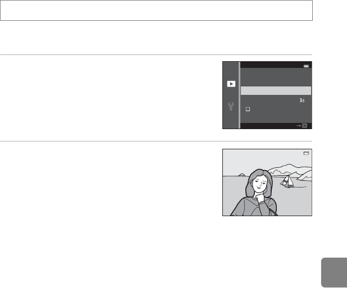Click the empty menu row below the checkbox
Image resolution: width=347 pixels, height=288 pixels.
click(x=276, y=118)
